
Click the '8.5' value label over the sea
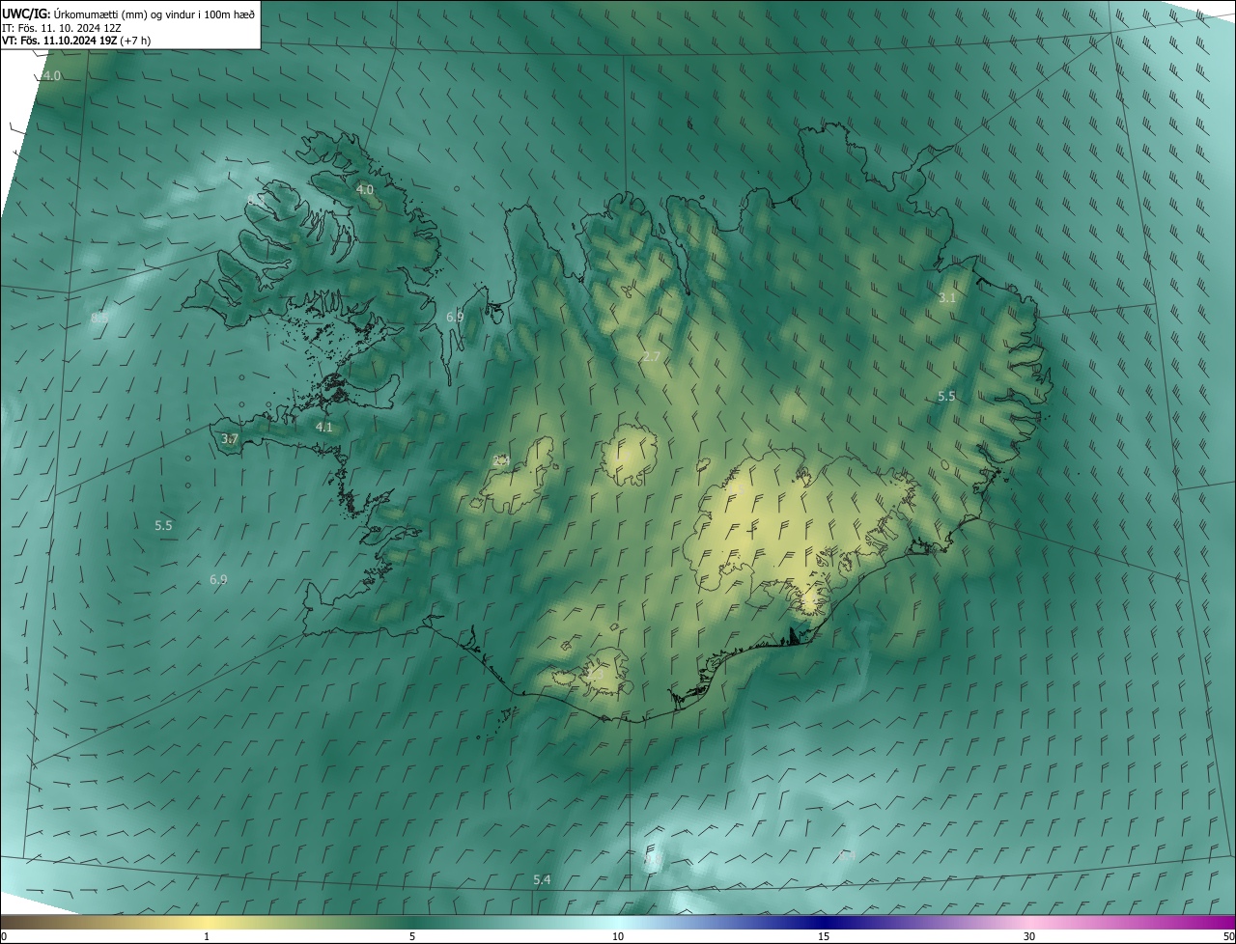click(x=99, y=318)
